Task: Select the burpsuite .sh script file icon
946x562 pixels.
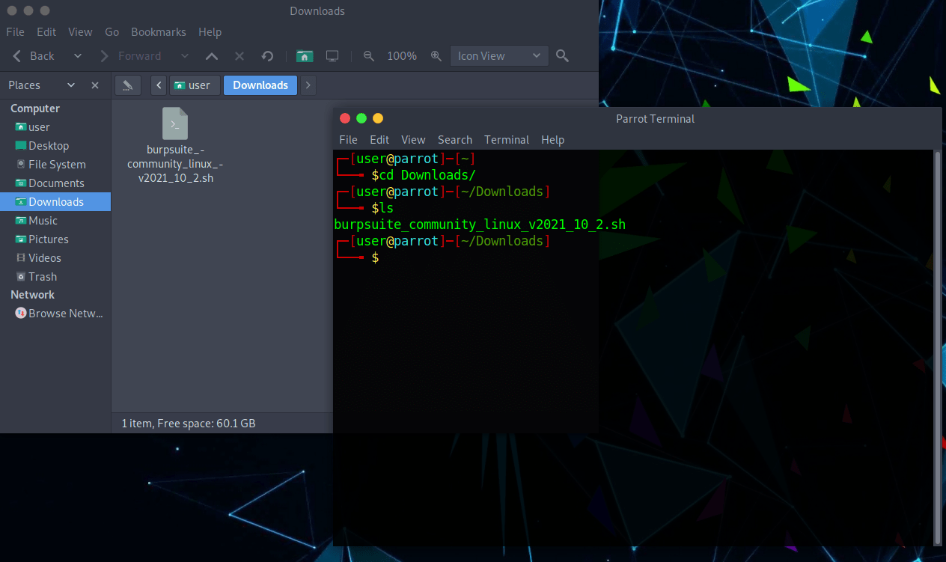Action: 175,123
